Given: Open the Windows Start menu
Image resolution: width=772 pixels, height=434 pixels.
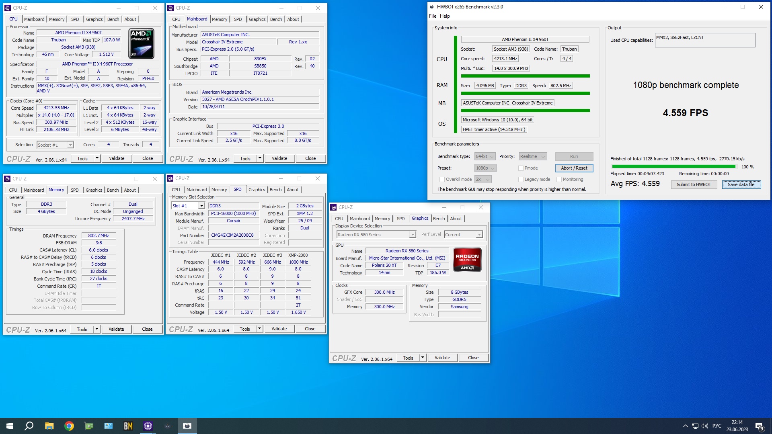Looking at the screenshot, I should point(10,426).
